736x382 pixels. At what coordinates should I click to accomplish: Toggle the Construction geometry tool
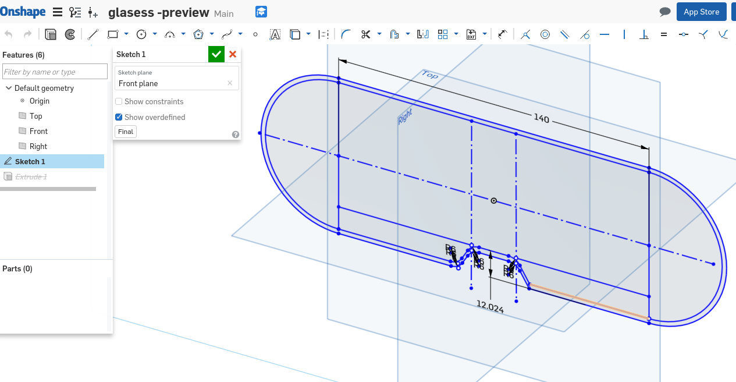point(323,34)
